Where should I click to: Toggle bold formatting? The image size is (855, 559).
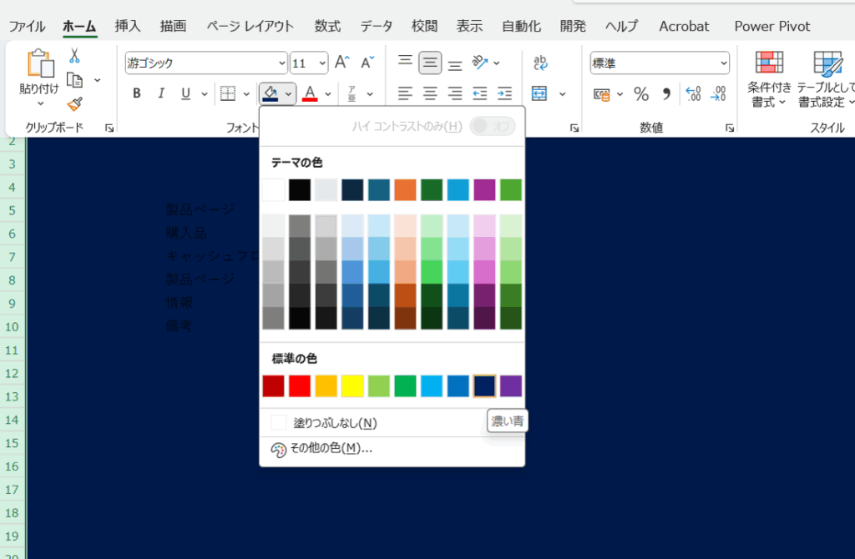coord(137,93)
